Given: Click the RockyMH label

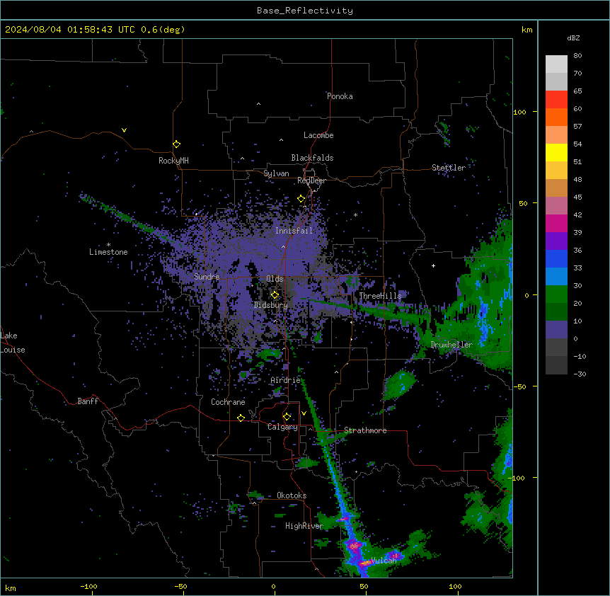Looking at the screenshot, I should (x=173, y=161).
